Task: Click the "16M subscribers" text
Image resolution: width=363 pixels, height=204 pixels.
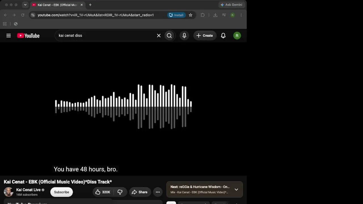Action: coord(27,195)
